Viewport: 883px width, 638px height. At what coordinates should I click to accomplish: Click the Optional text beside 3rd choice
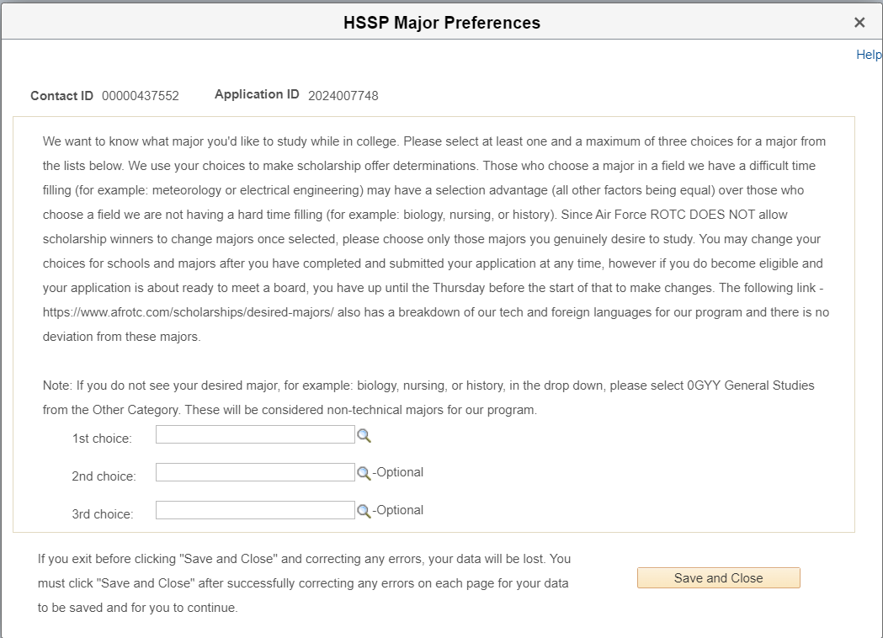[399, 510]
